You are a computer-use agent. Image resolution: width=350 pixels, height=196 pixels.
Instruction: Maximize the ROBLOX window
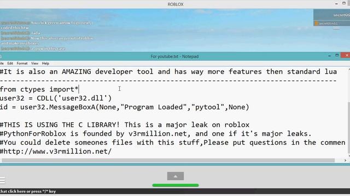click(x=344, y=3)
